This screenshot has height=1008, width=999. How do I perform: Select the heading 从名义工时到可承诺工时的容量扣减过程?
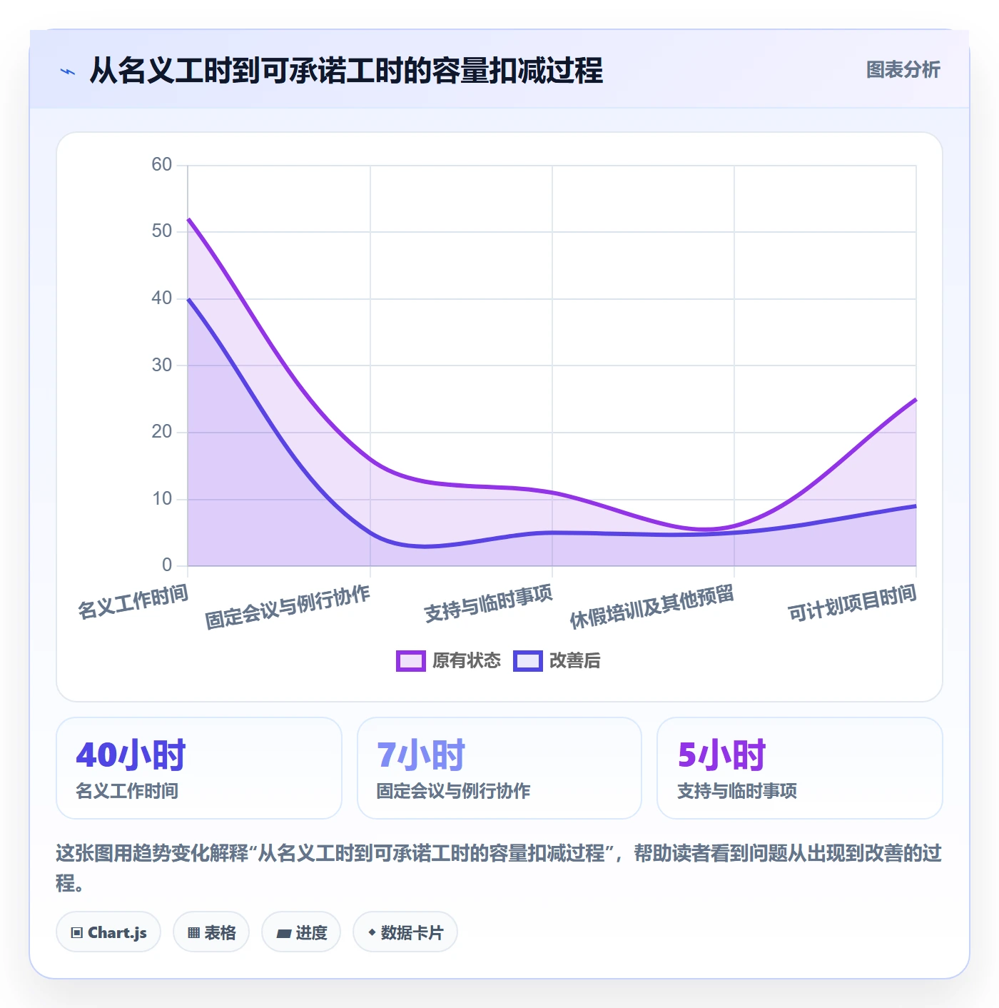pyautogui.click(x=346, y=71)
